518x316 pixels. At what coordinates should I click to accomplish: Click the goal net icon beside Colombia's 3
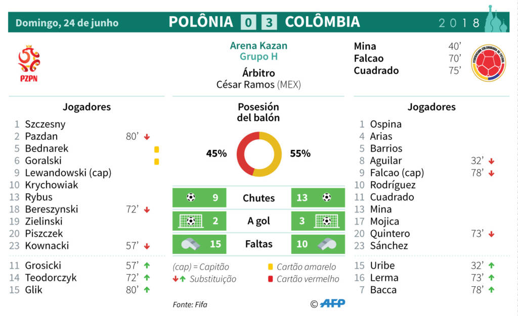coord(326,221)
